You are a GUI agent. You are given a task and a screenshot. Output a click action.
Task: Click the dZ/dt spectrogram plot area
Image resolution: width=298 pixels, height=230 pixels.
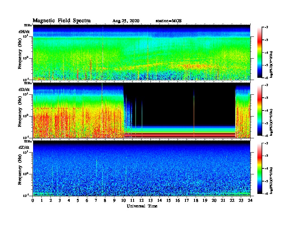click(x=141, y=168)
